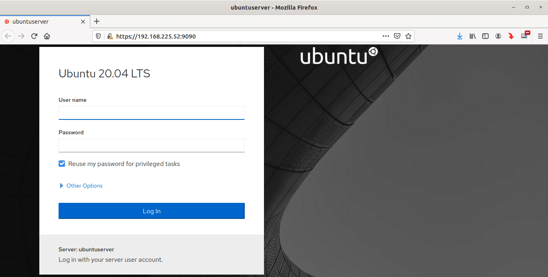The height and width of the screenshot is (277, 548).
Task: Save page to Pocket icon
Action: point(397,36)
